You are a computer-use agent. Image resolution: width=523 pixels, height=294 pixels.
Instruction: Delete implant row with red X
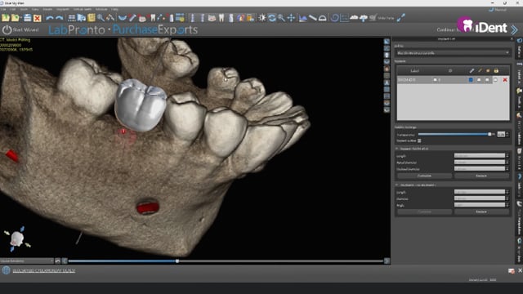(505, 80)
